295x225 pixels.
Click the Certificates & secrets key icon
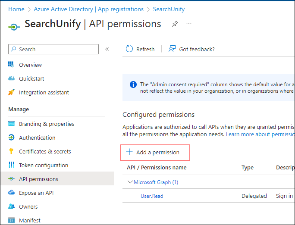[x=12, y=151]
